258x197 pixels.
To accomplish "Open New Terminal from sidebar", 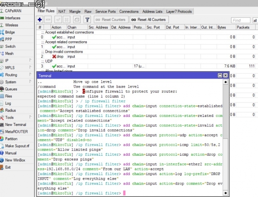I will pyautogui.click(x=15, y=125).
